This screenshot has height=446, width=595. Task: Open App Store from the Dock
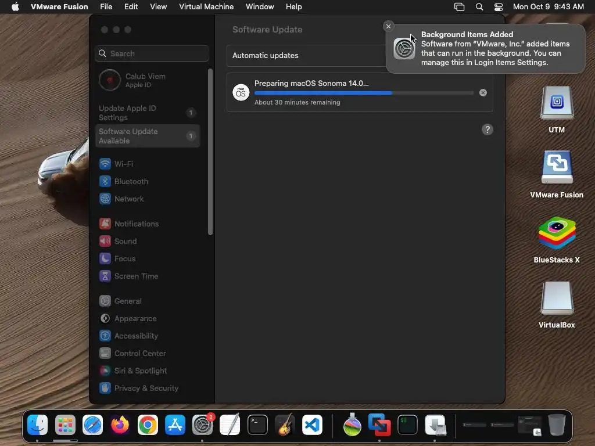point(175,425)
